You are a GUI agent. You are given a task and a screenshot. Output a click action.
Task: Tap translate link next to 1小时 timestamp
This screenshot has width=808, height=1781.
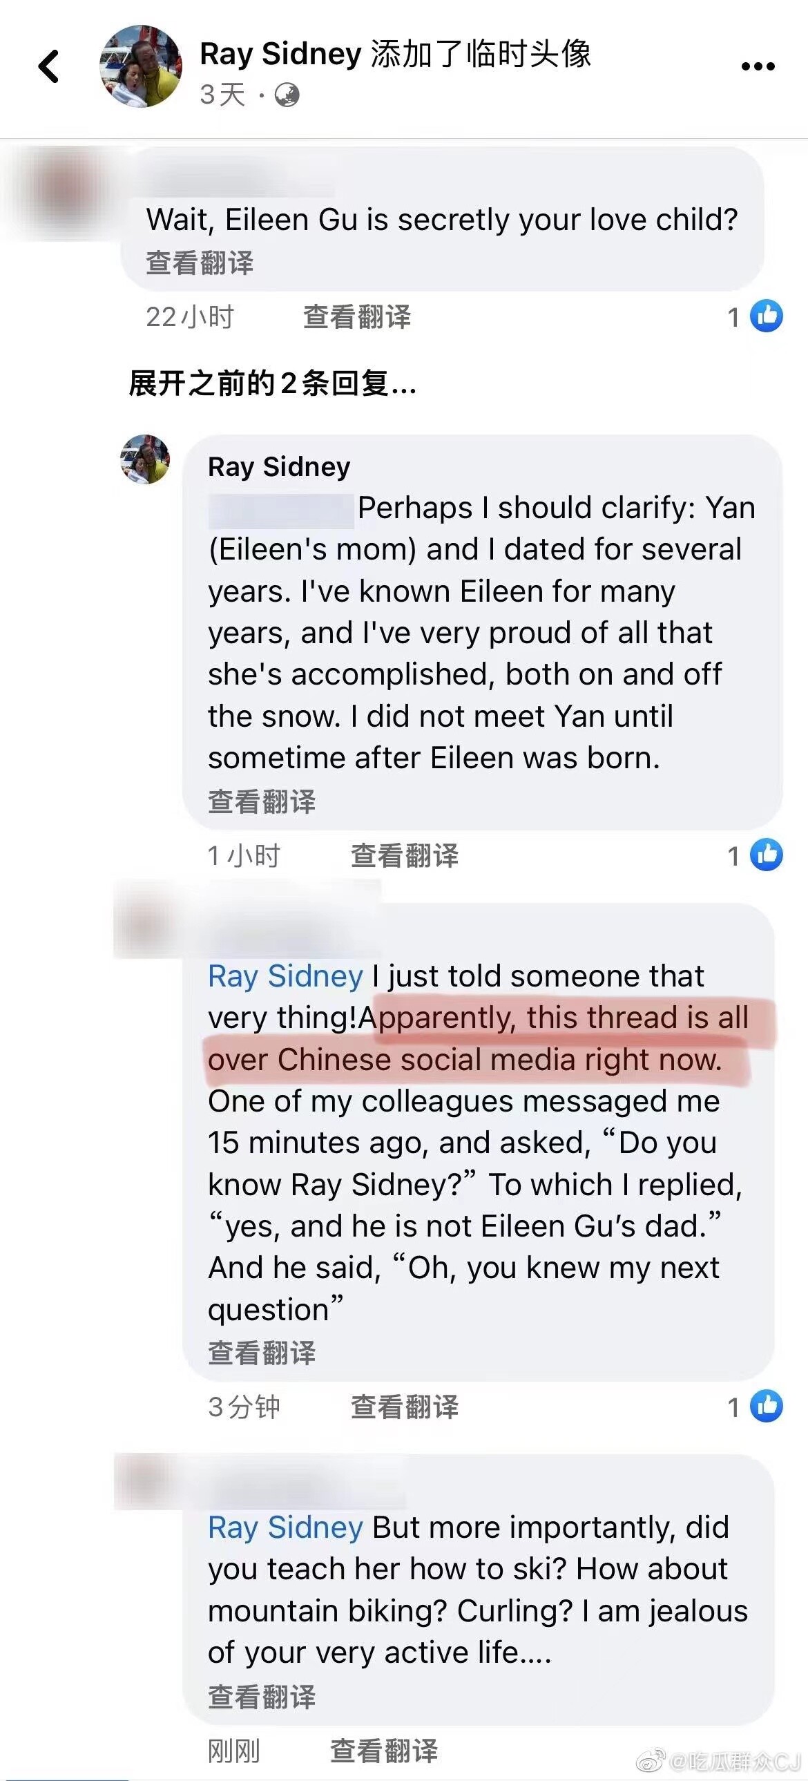(x=405, y=855)
